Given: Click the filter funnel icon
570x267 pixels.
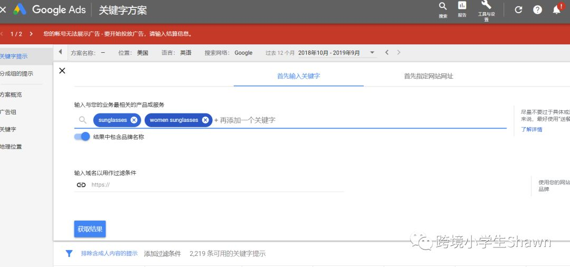Looking at the screenshot, I should [x=69, y=254].
